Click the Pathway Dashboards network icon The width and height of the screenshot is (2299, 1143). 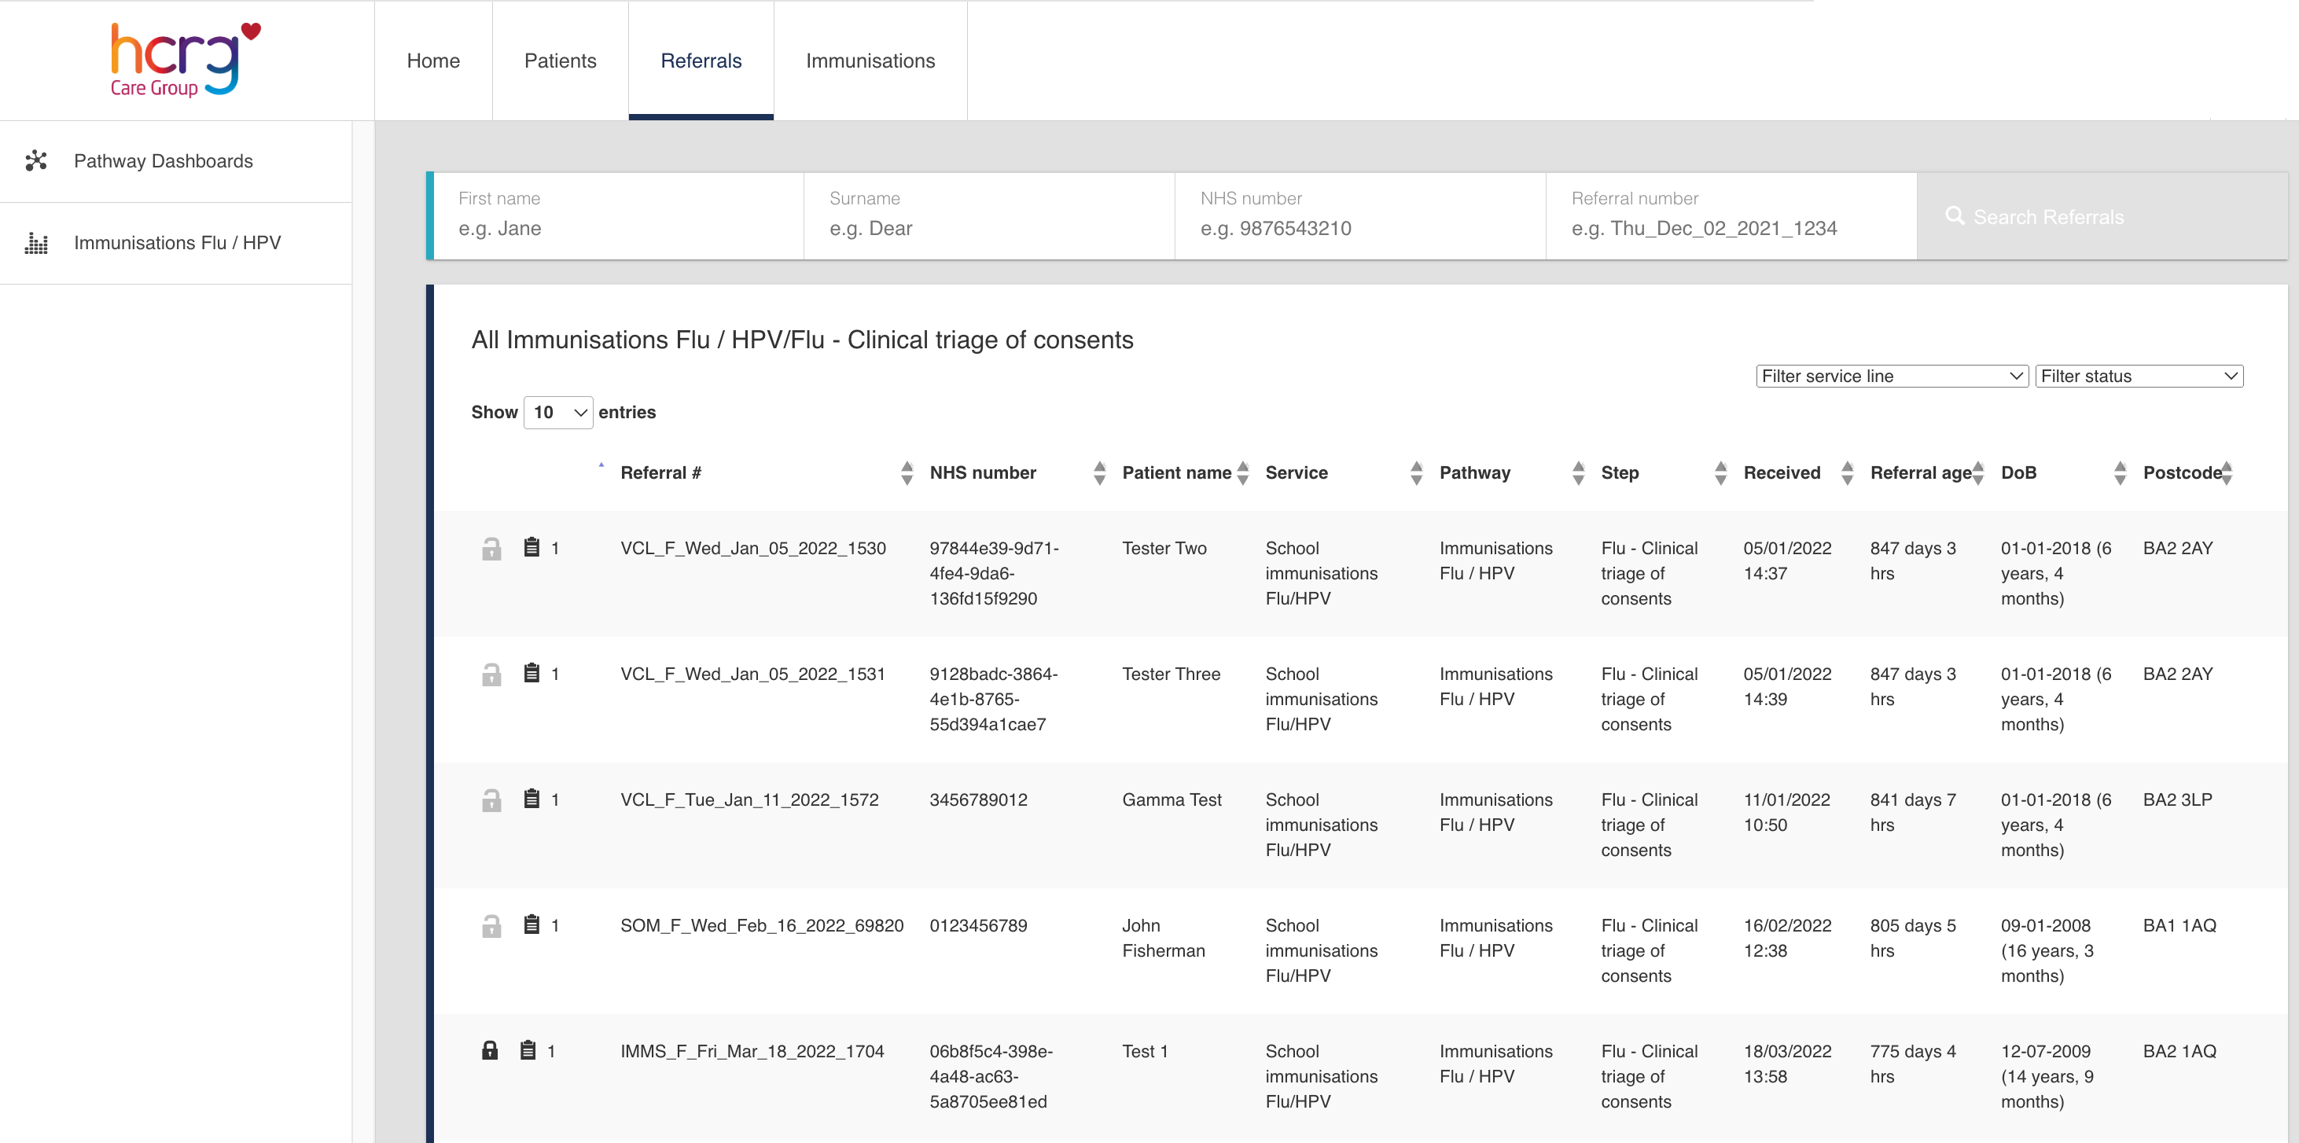click(x=35, y=160)
